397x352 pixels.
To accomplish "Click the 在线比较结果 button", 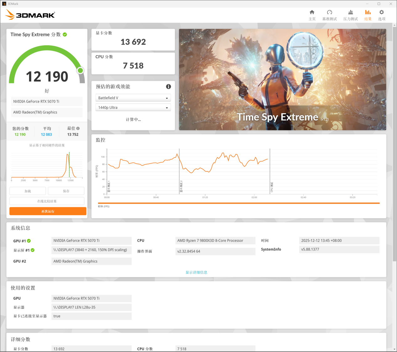I will coord(47,201).
